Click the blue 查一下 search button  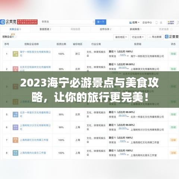[101, 22]
